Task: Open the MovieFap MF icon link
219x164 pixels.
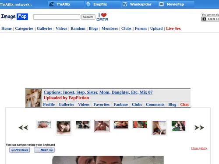Action: pyautogui.click(x=162, y=4)
